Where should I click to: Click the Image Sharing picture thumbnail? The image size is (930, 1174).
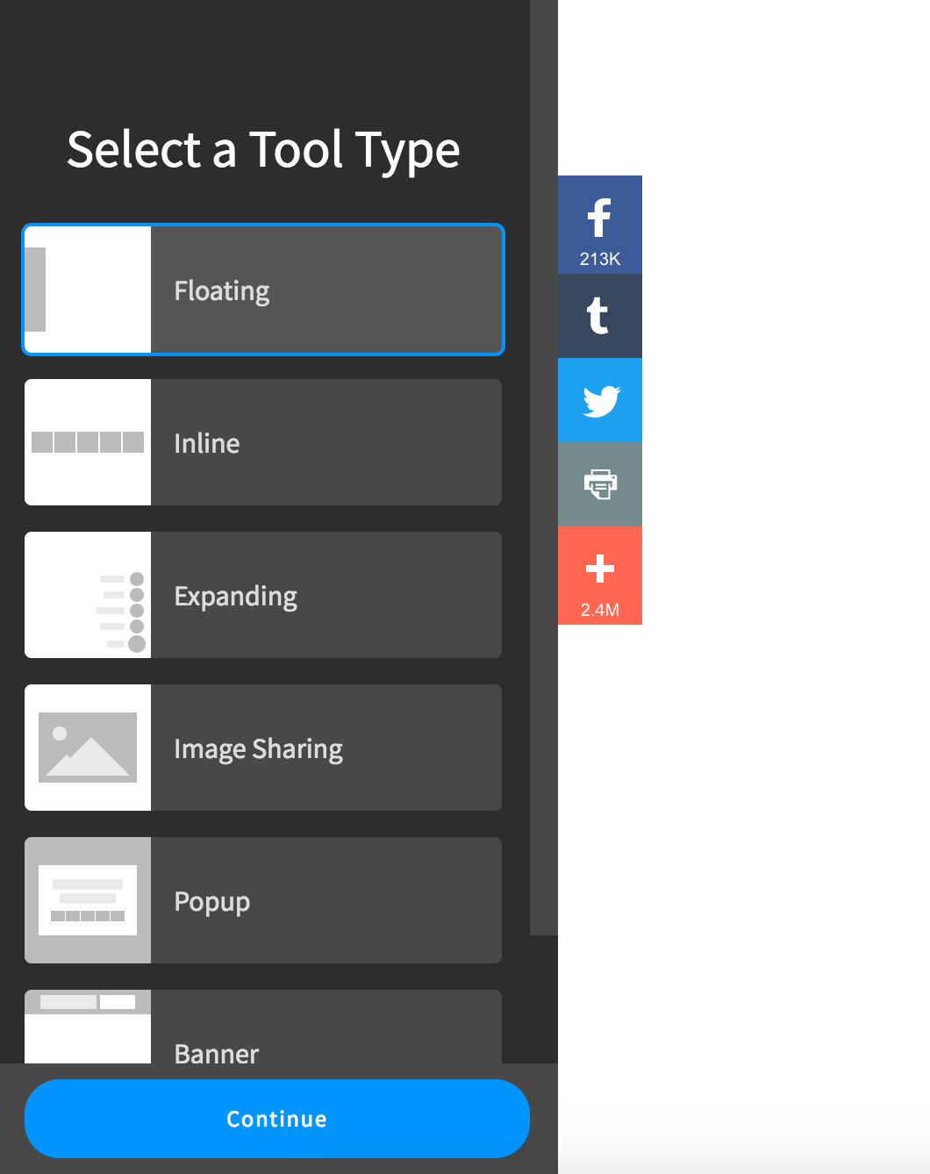point(88,748)
